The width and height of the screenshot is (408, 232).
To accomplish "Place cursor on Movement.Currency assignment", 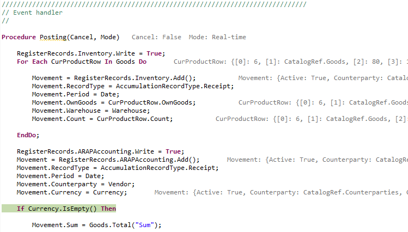I will click(x=72, y=192).
